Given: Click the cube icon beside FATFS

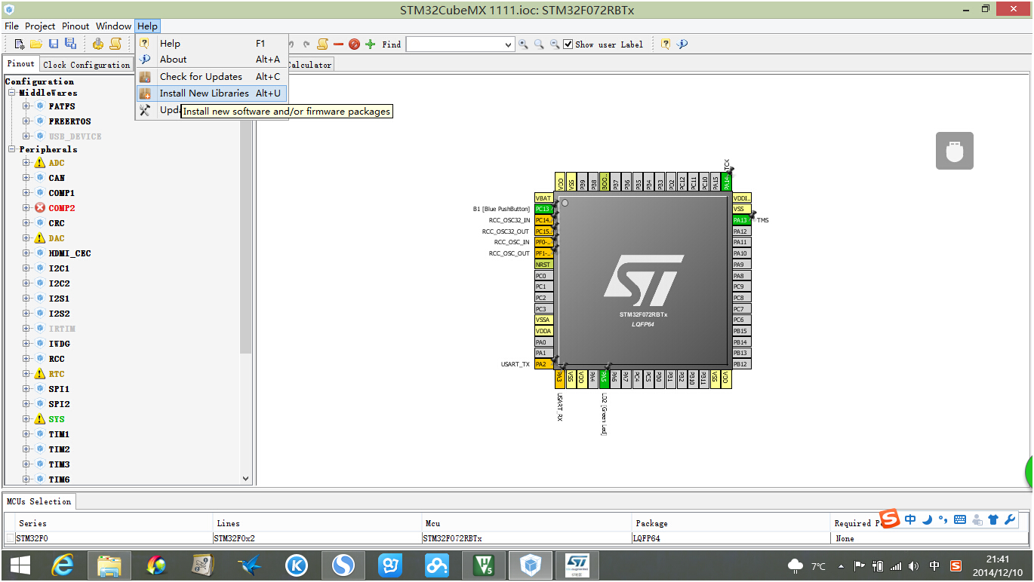Looking at the screenshot, I should coord(40,106).
